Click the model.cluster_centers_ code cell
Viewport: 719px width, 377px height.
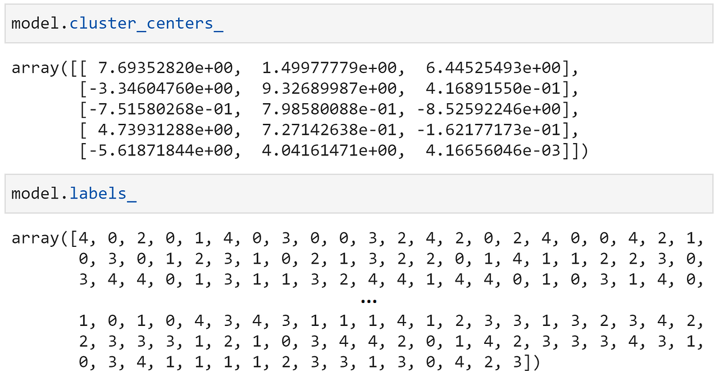point(359,23)
